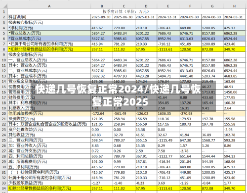This screenshot has width=247, height=193.
Task: Click the 8157.80 value in row 5
Action: (208, 33)
